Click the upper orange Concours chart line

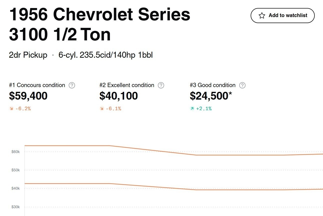pyautogui.click(x=68, y=146)
